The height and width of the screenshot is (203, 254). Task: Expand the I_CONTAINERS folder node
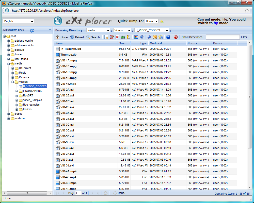[17, 91]
